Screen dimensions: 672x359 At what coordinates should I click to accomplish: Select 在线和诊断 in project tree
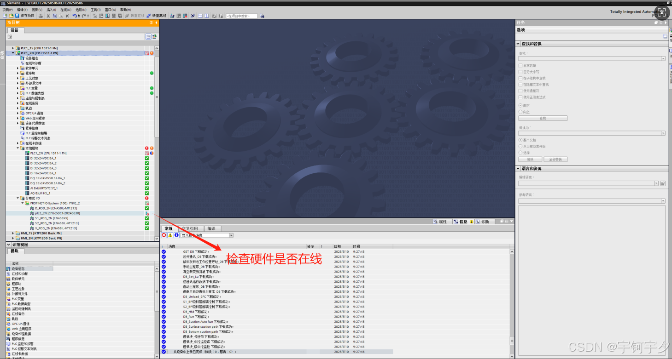pos(33,63)
